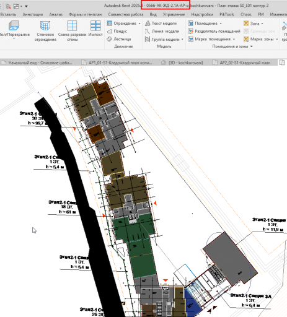Expand the Помещение dropdown arrow
The height and width of the screenshot is (317, 287).
tap(221, 24)
